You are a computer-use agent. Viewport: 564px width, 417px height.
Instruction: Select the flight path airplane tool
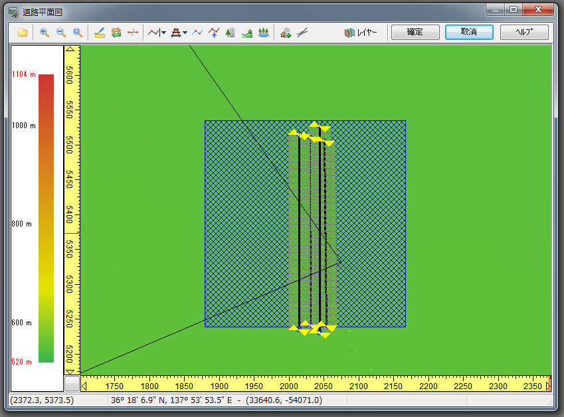(214, 33)
